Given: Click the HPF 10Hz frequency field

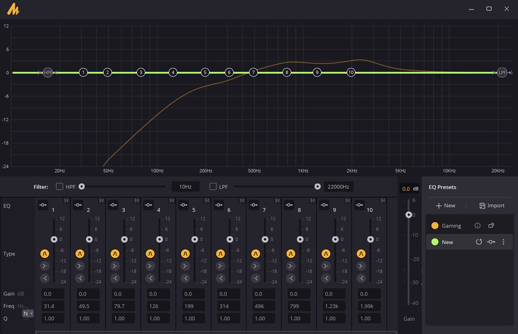Looking at the screenshot, I should 186,187.
